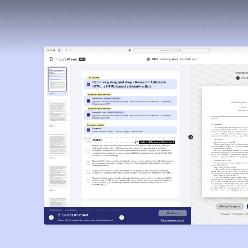Image resolution: width=248 pixels, height=248 pixels.
Task: Click the article title text
Action: tap(129, 84)
